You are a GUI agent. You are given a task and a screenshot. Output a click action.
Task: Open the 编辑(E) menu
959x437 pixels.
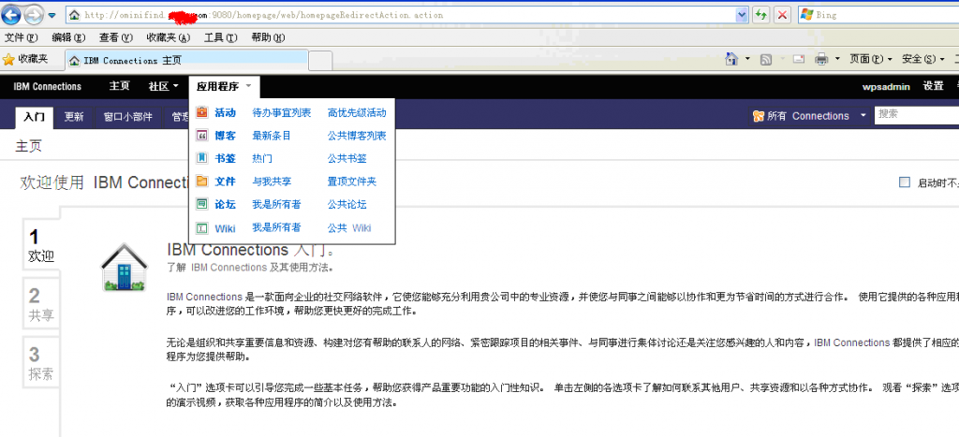69,37
